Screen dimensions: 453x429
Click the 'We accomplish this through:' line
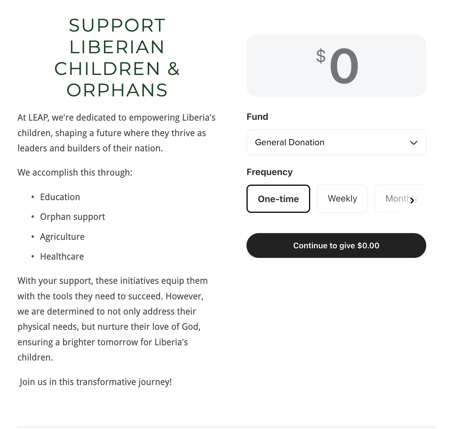(75, 172)
